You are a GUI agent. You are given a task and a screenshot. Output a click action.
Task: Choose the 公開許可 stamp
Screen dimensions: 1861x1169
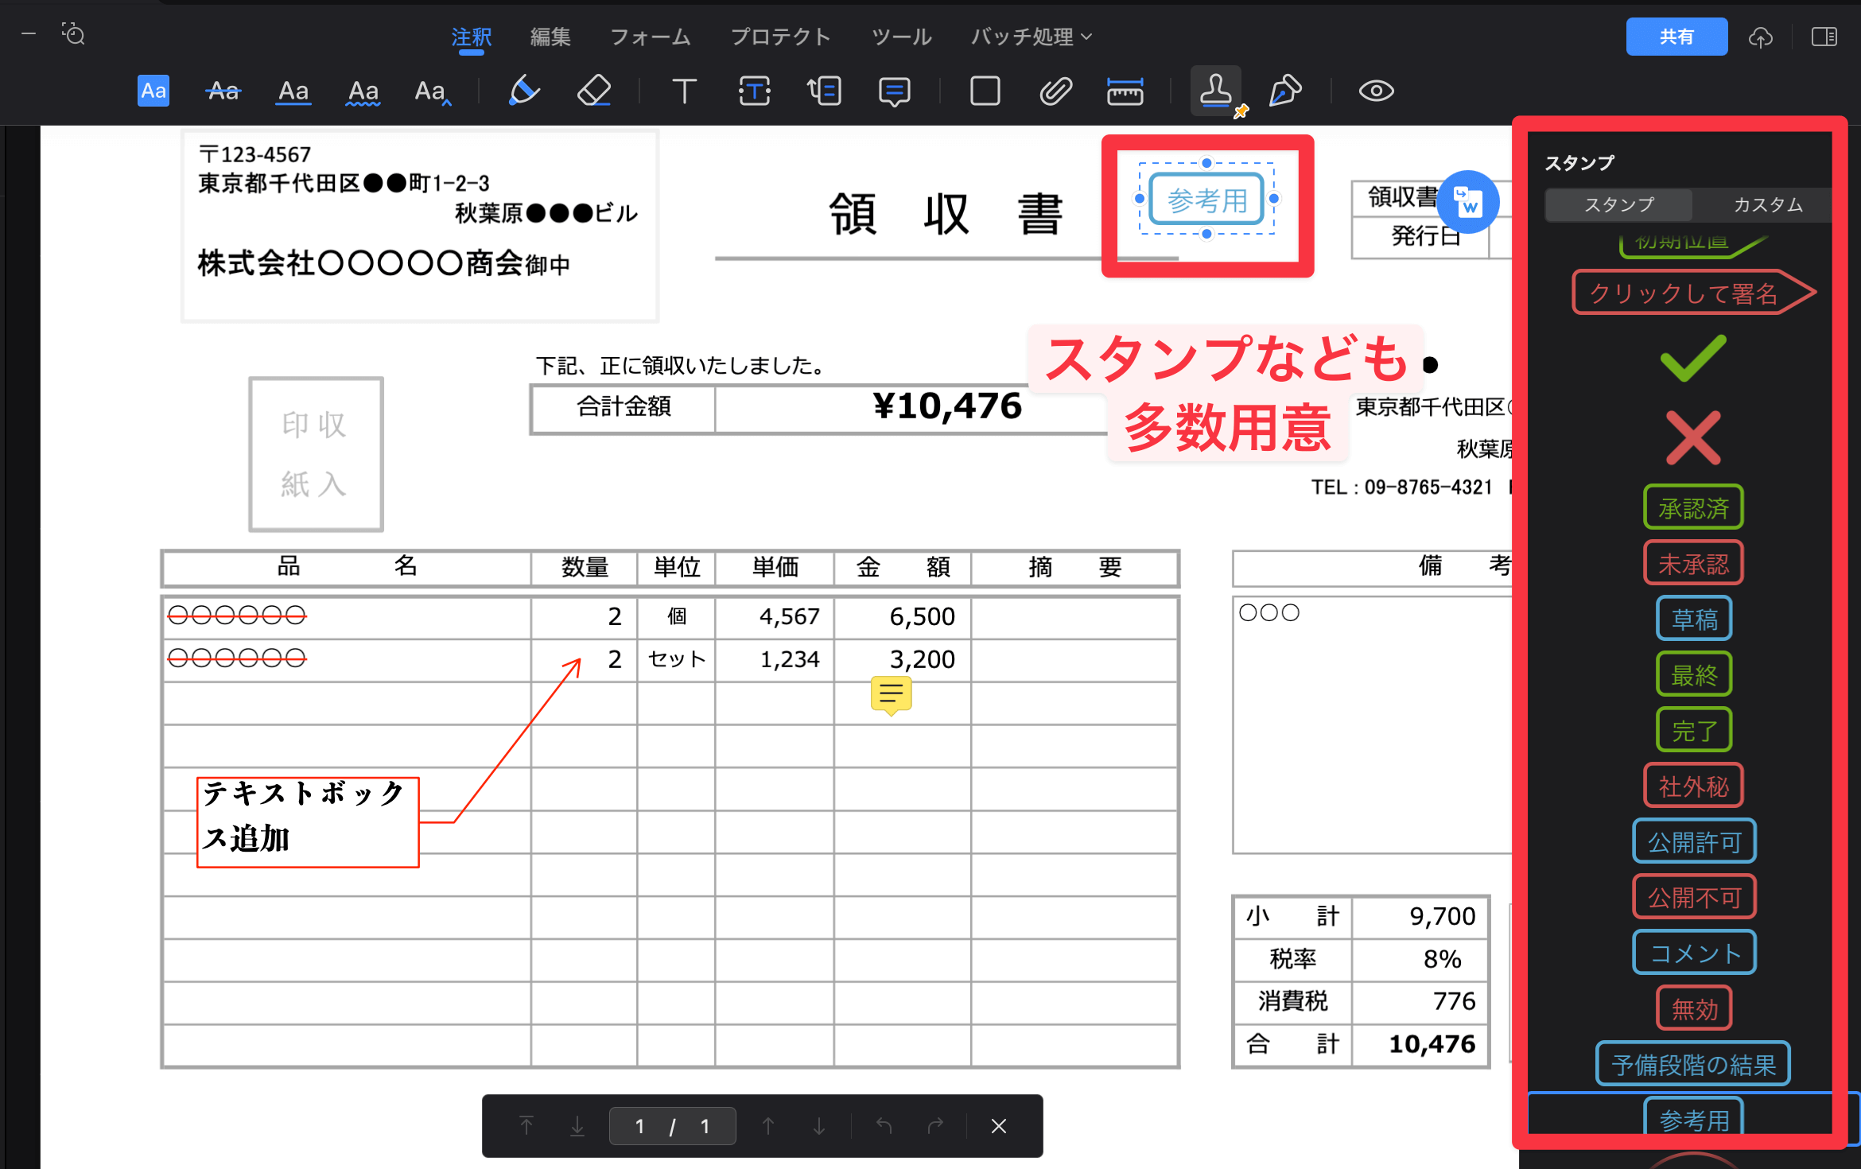coord(1694,842)
